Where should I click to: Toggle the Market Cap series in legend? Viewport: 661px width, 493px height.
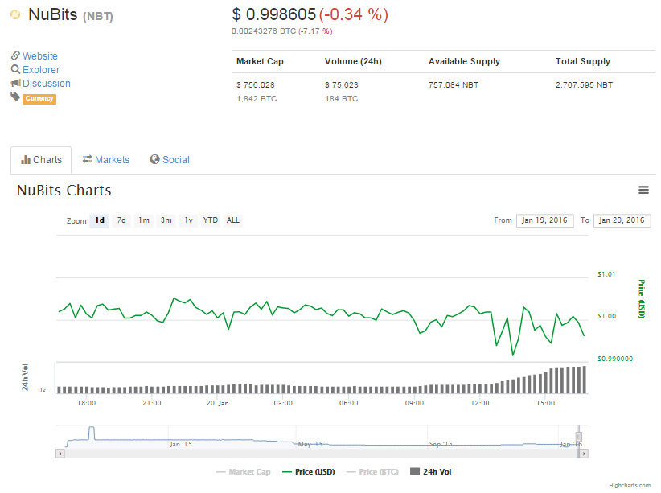click(x=243, y=472)
